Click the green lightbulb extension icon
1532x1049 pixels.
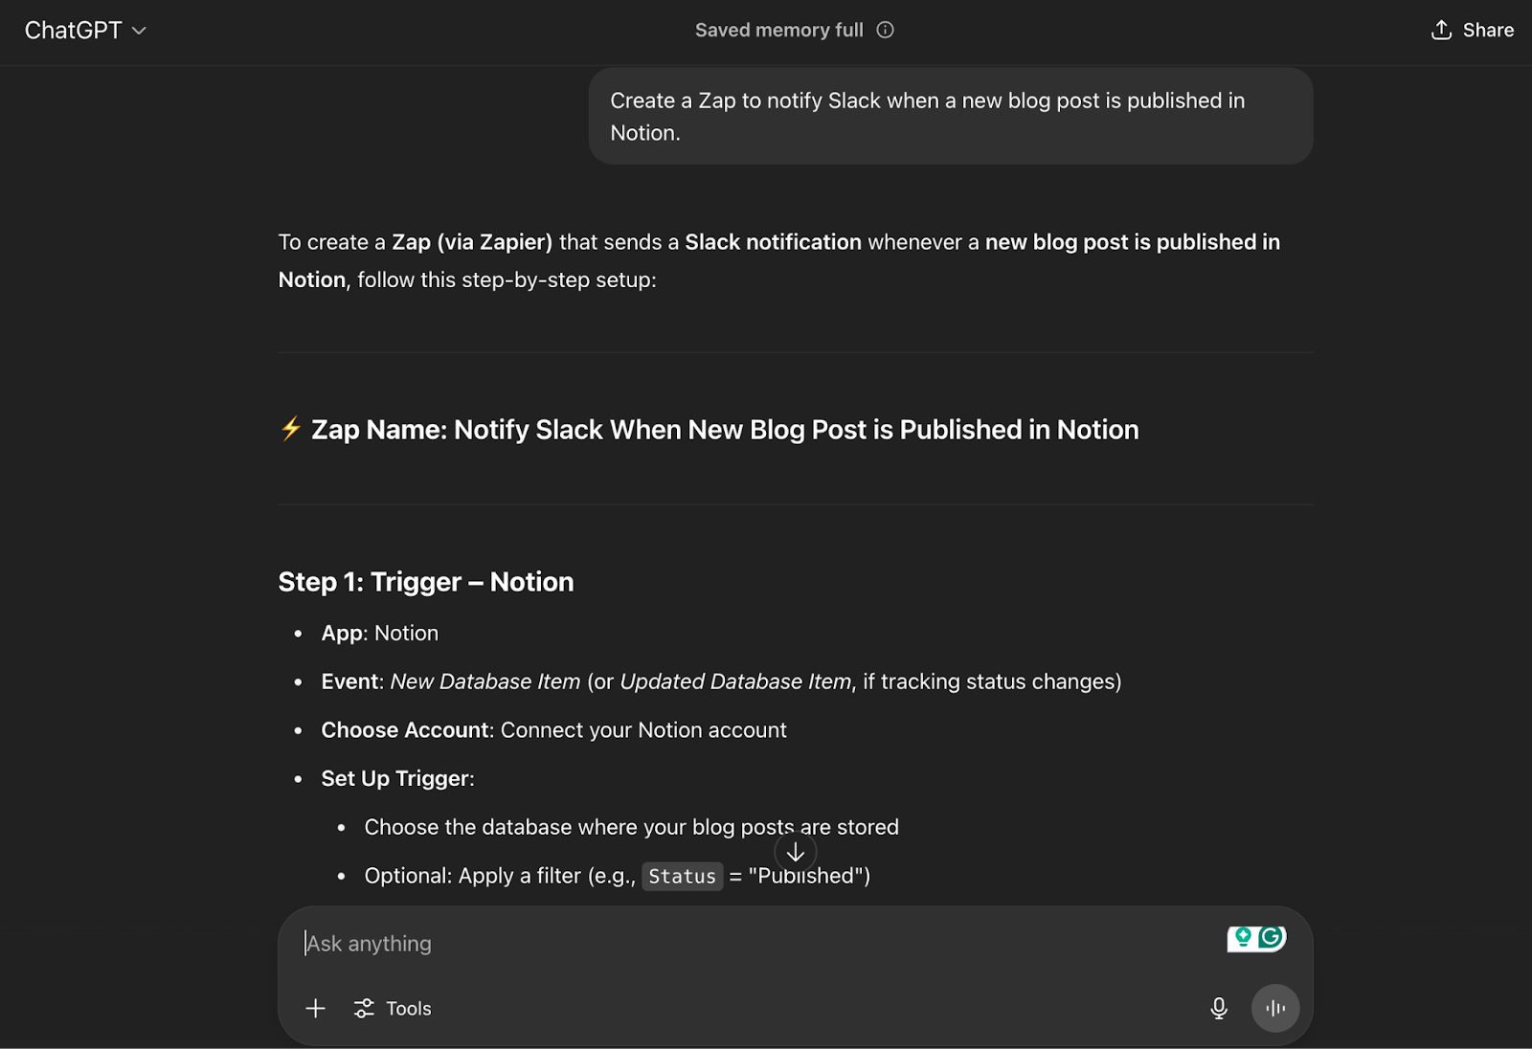coord(1243,937)
